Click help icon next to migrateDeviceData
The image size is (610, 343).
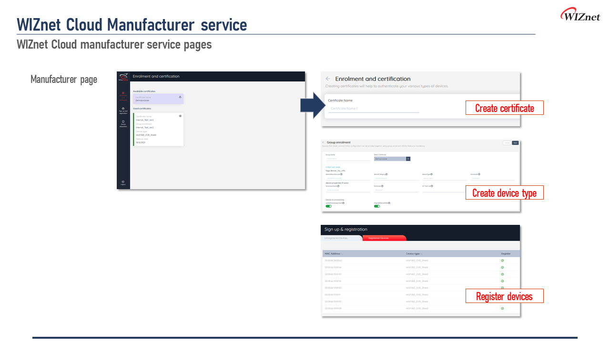[x=389, y=203]
